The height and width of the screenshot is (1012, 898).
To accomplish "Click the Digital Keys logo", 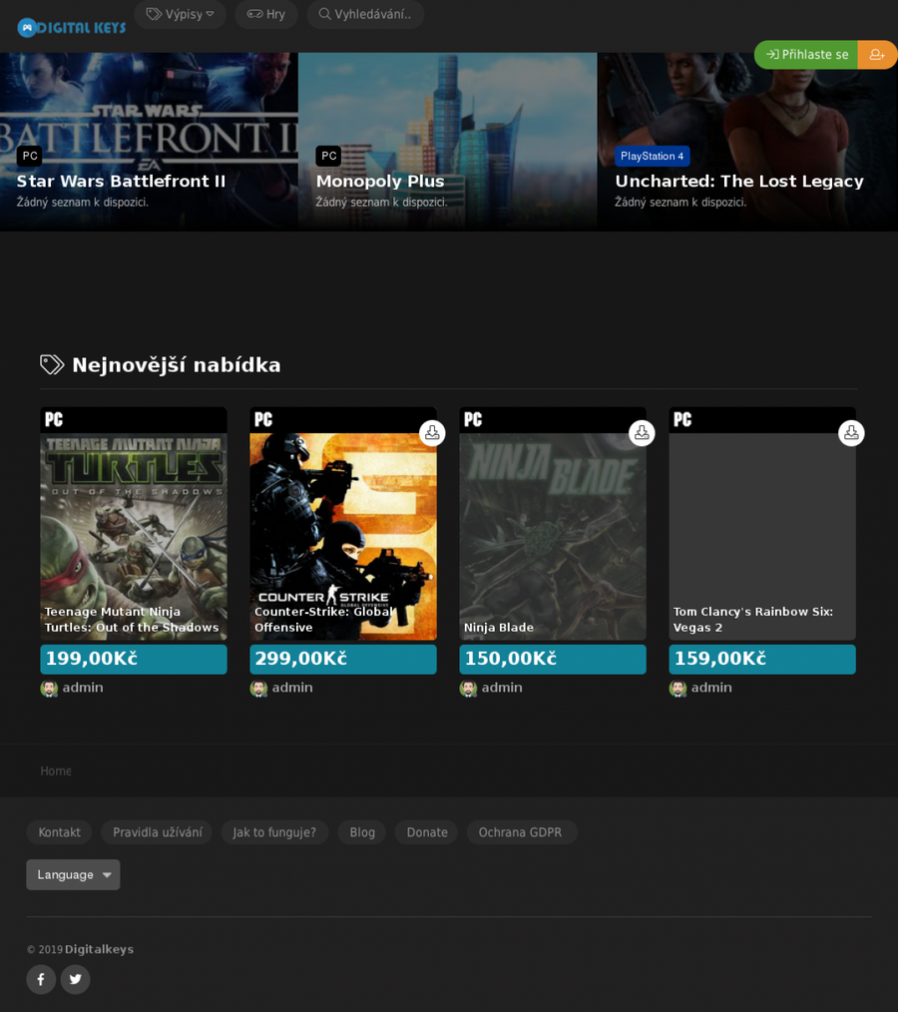I will [x=72, y=28].
